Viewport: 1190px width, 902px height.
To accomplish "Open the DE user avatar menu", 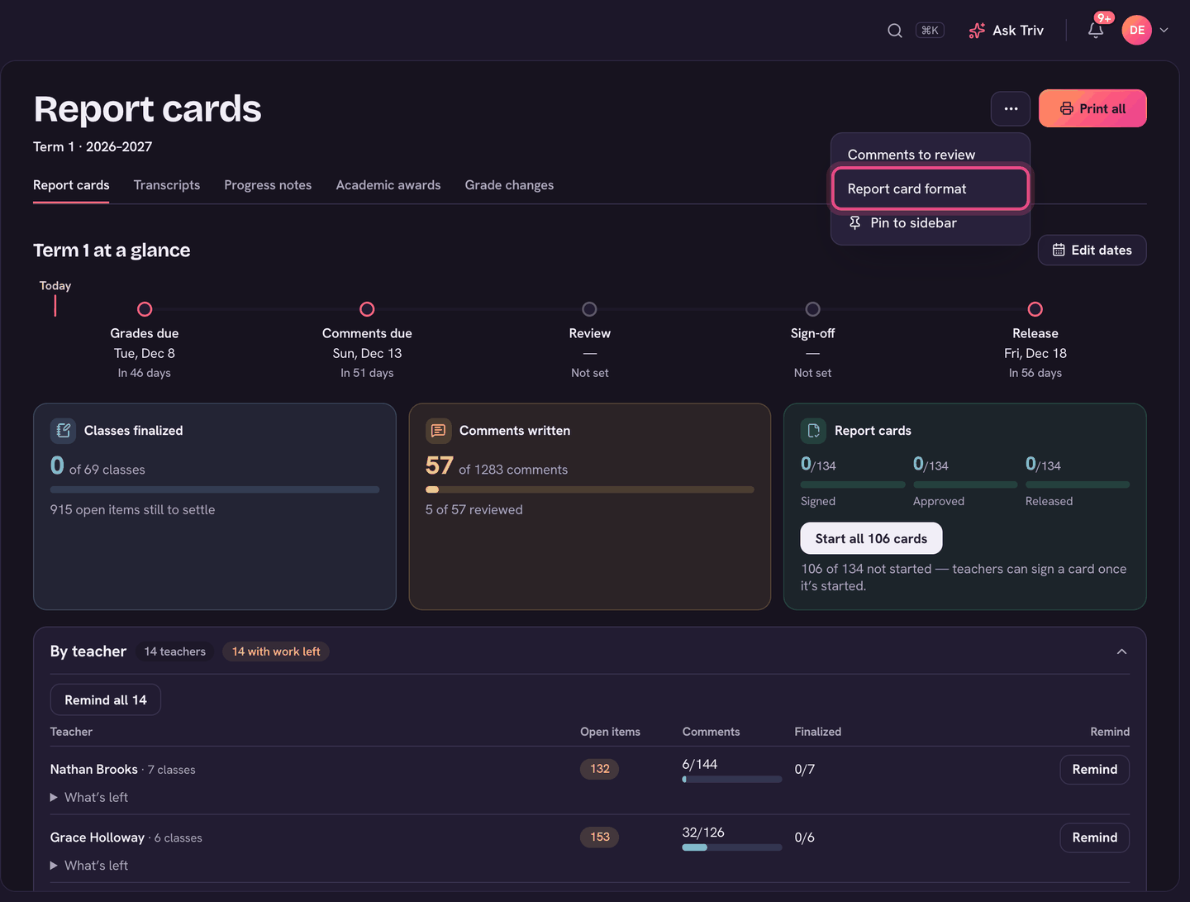I will tap(1137, 30).
